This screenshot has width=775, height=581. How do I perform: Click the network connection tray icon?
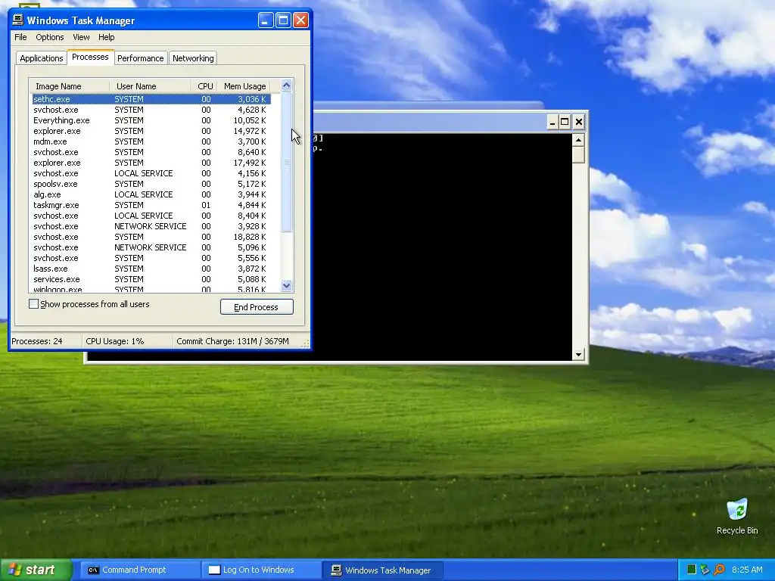click(x=705, y=570)
